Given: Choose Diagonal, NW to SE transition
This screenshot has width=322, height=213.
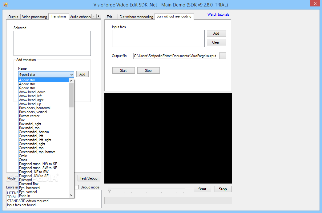Looking at the screenshot, I should (43, 176).
